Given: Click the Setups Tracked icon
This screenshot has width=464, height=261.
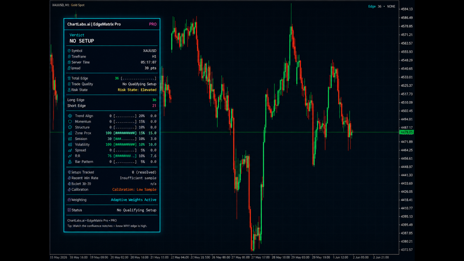Looking at the screenshot, I should (x=69, y=172).
